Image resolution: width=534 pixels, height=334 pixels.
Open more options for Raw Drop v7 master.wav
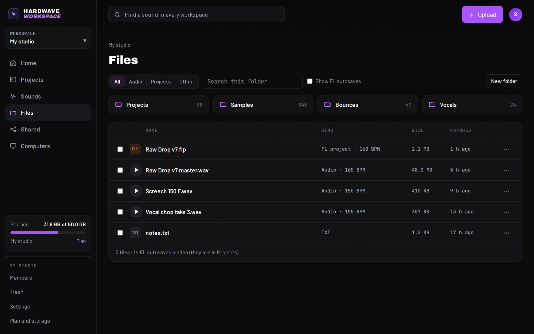(x=506, y=170)
